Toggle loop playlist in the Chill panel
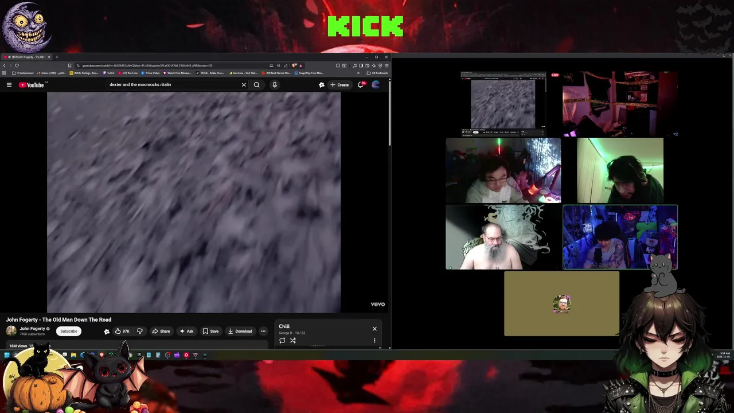Screen dimensions: 734x413 pos(282,341)
